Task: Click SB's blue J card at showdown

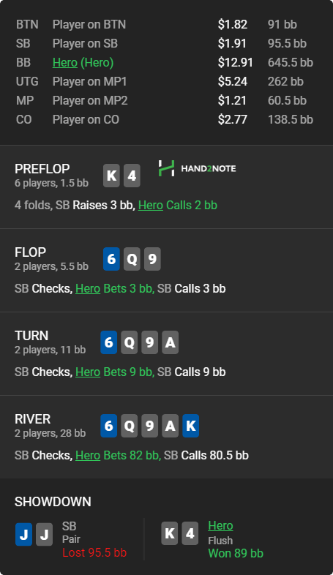Action: coord(24,534)
